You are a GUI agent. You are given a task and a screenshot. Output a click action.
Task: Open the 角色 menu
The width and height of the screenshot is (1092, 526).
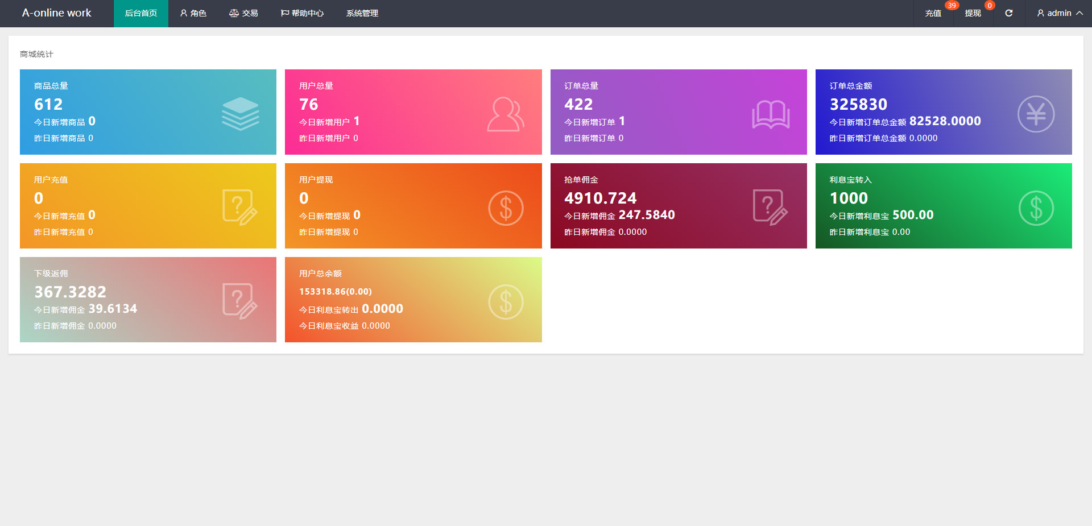coord(193,13)
